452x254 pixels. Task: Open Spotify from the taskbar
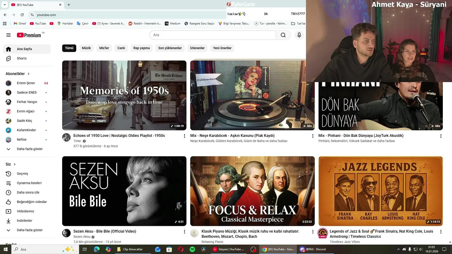[192, 249]
